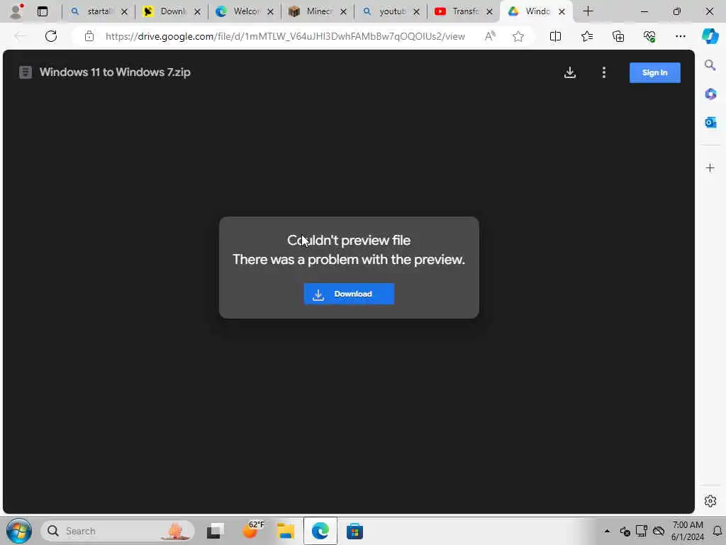Click the Sign in button
This screenshot has height=545, width=726.
click(654, 72)
